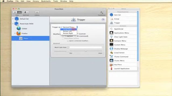Screen dimensions: 172x96
Task: Select the Powermate 9000 device icon
Action: point(17,24)
